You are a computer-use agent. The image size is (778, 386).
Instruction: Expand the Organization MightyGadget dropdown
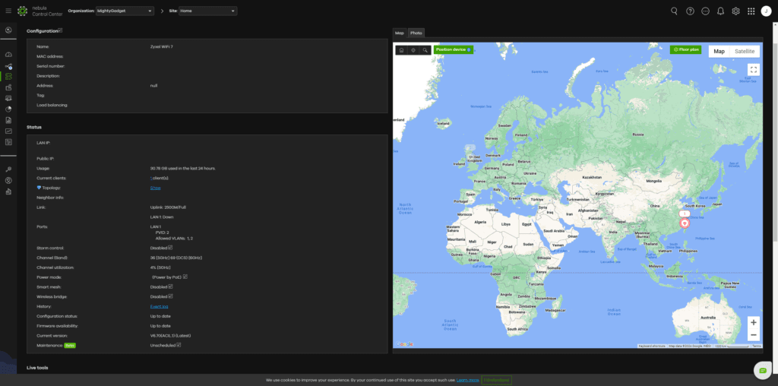coord(125,11)
